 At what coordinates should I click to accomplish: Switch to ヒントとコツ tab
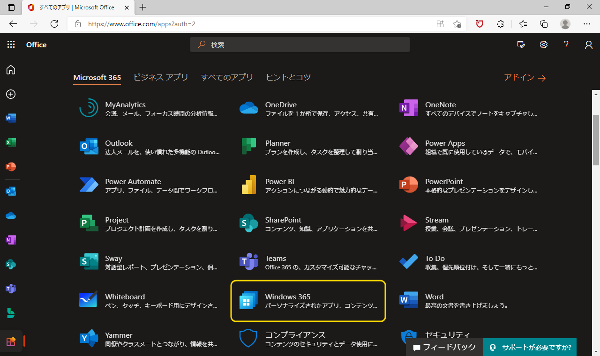coord(288,77)
